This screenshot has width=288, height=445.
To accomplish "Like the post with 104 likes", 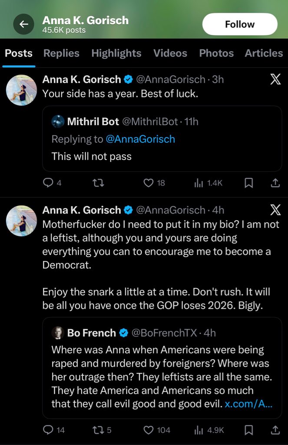I will [x=149, y=430].
